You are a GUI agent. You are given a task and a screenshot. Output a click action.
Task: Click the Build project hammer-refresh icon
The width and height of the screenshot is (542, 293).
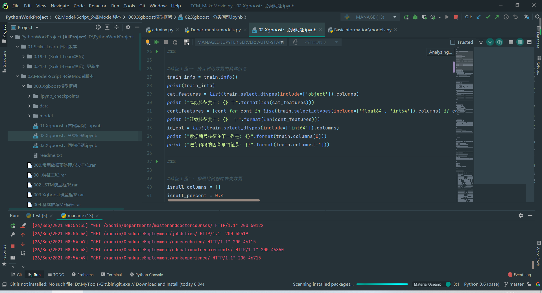pyautogui.click(x=406, y=17)
